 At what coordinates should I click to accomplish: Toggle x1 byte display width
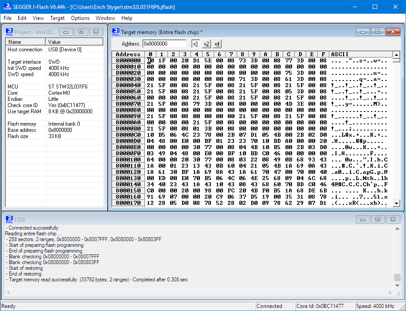(195, 43)
